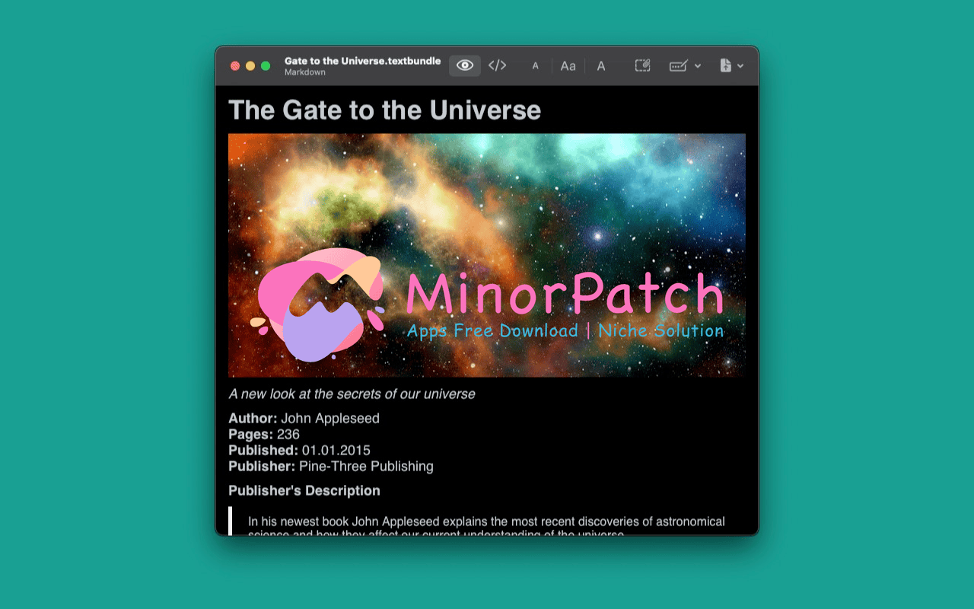The image size is (974, 609).
Task: Click the nebula banner image
Action: [487, 255]
